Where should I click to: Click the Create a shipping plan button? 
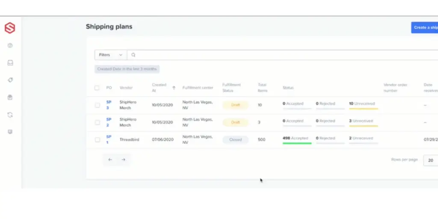pyautogui.click(x=425, y=28)
